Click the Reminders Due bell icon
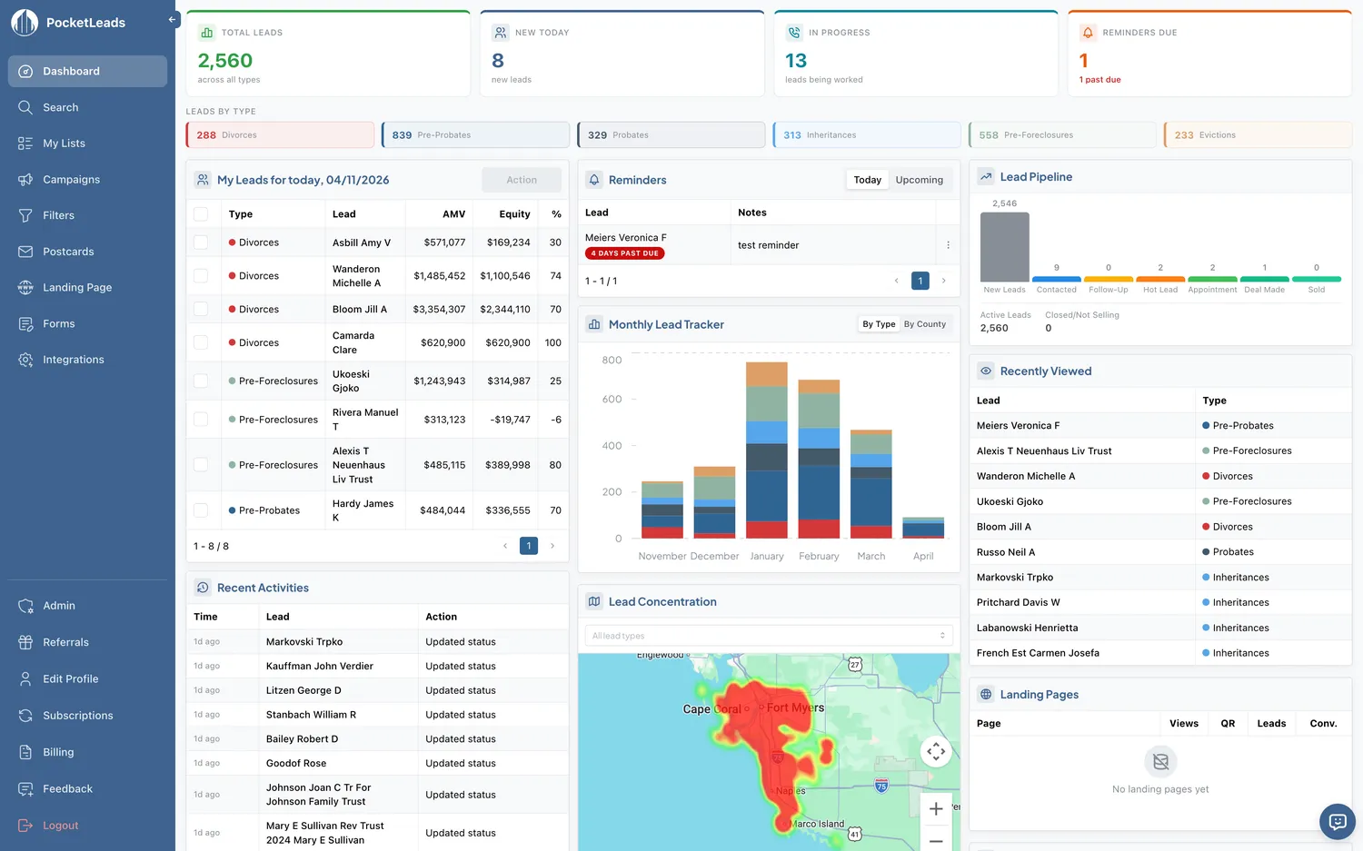Image resolution: width=1363 pixels, height=851 pixels. click(1088, 33)
